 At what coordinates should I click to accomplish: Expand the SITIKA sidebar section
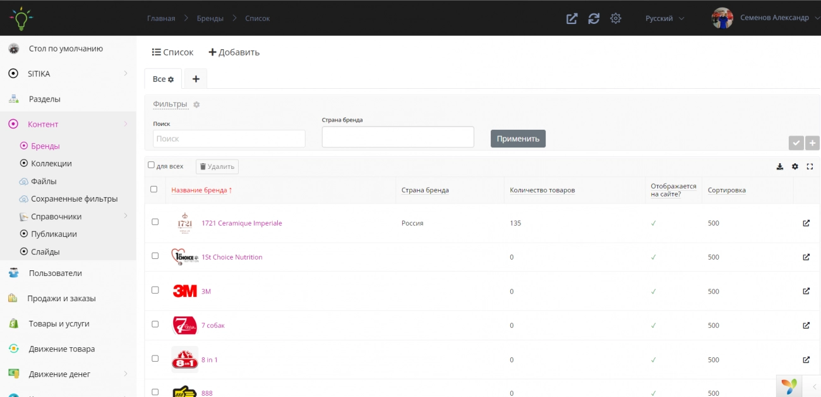click(x=68, y=74)
